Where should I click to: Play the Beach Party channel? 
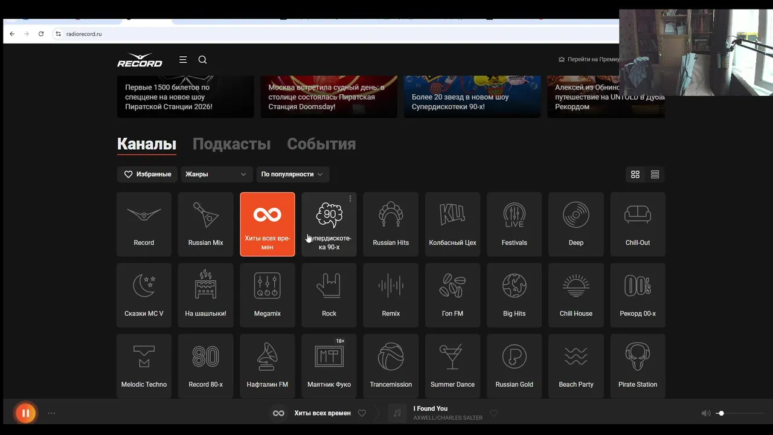pos(576,366)
